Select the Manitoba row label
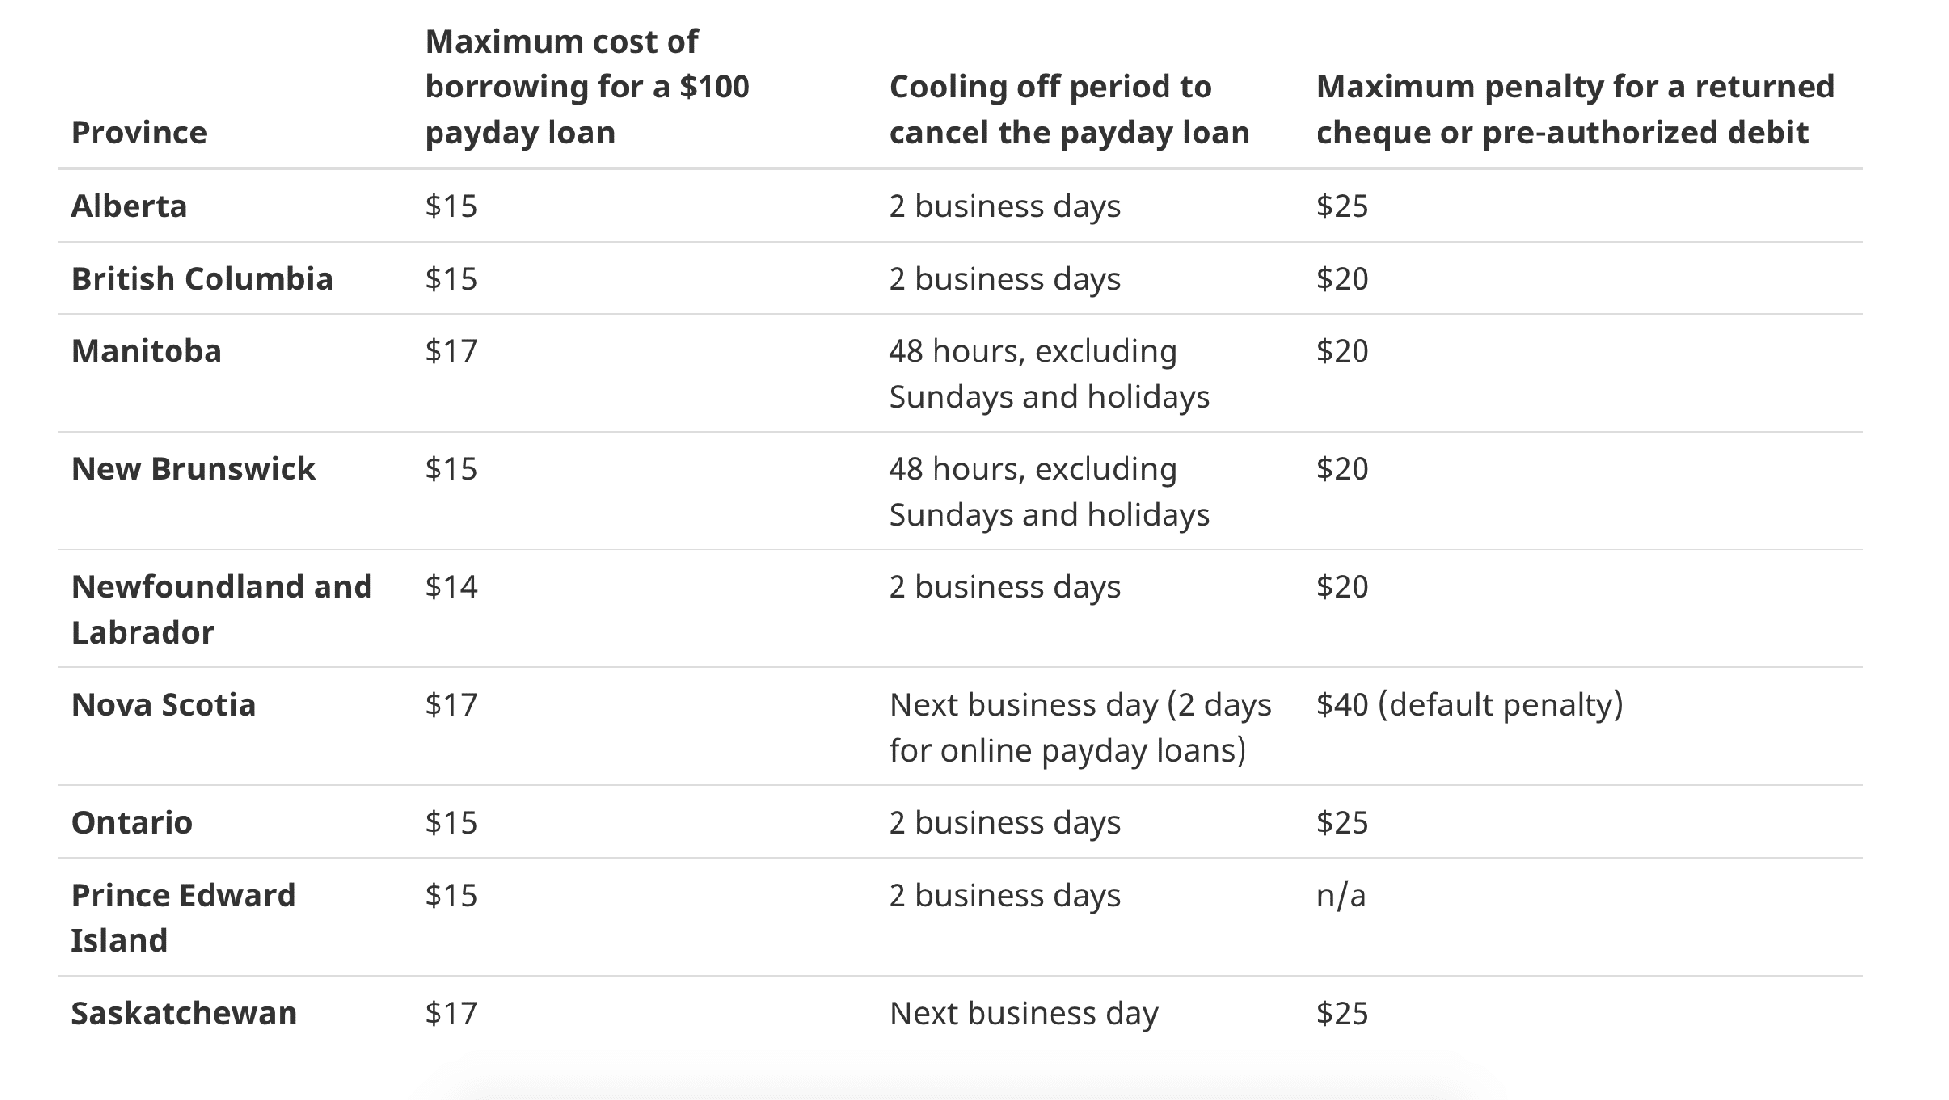 point(146,351)
